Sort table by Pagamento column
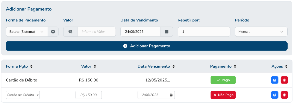The height and width of the screenshot is (105, 294). [235, 66]
